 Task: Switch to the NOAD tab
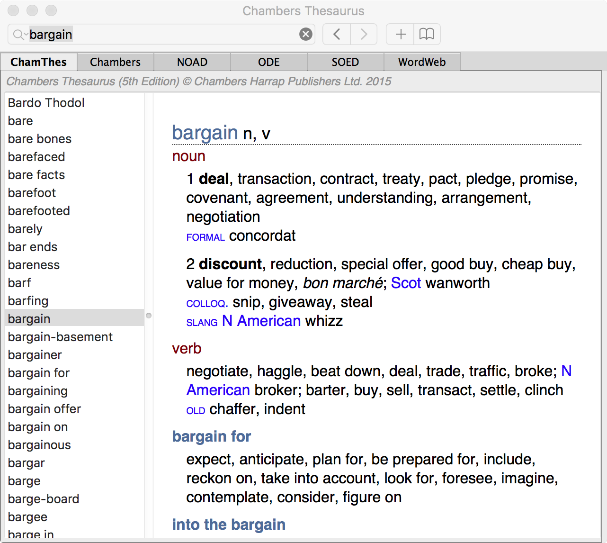[x=192, y=62]
